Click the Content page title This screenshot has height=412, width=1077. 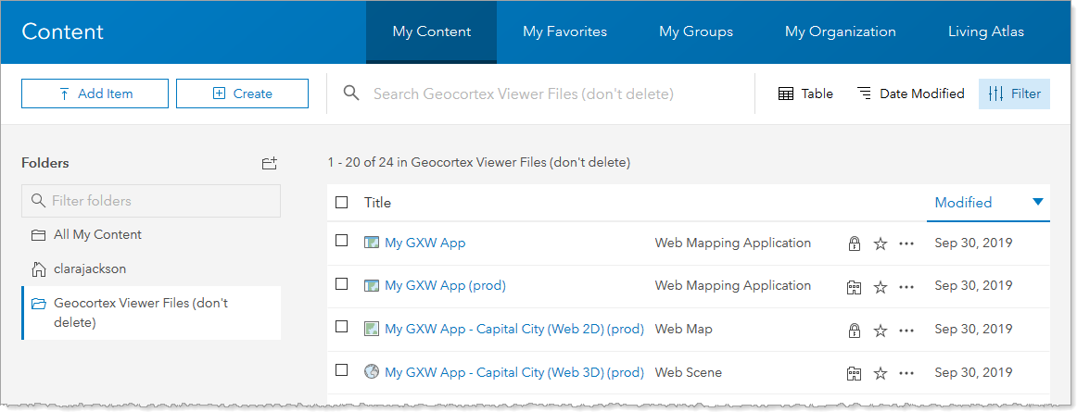click(62, 31)
